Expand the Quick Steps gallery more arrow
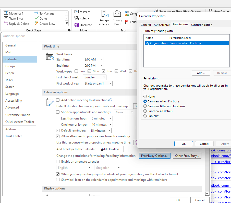The width and height of the screenshot is (231, 203). click(x=67, y=23)
